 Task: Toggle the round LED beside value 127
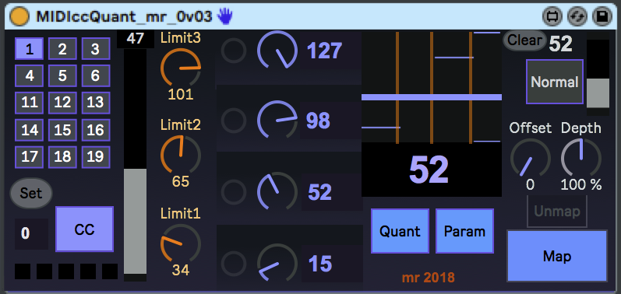pos(233,51)
